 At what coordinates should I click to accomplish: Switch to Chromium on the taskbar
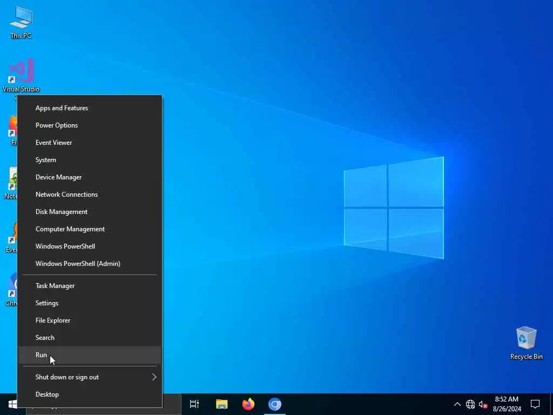275,404
